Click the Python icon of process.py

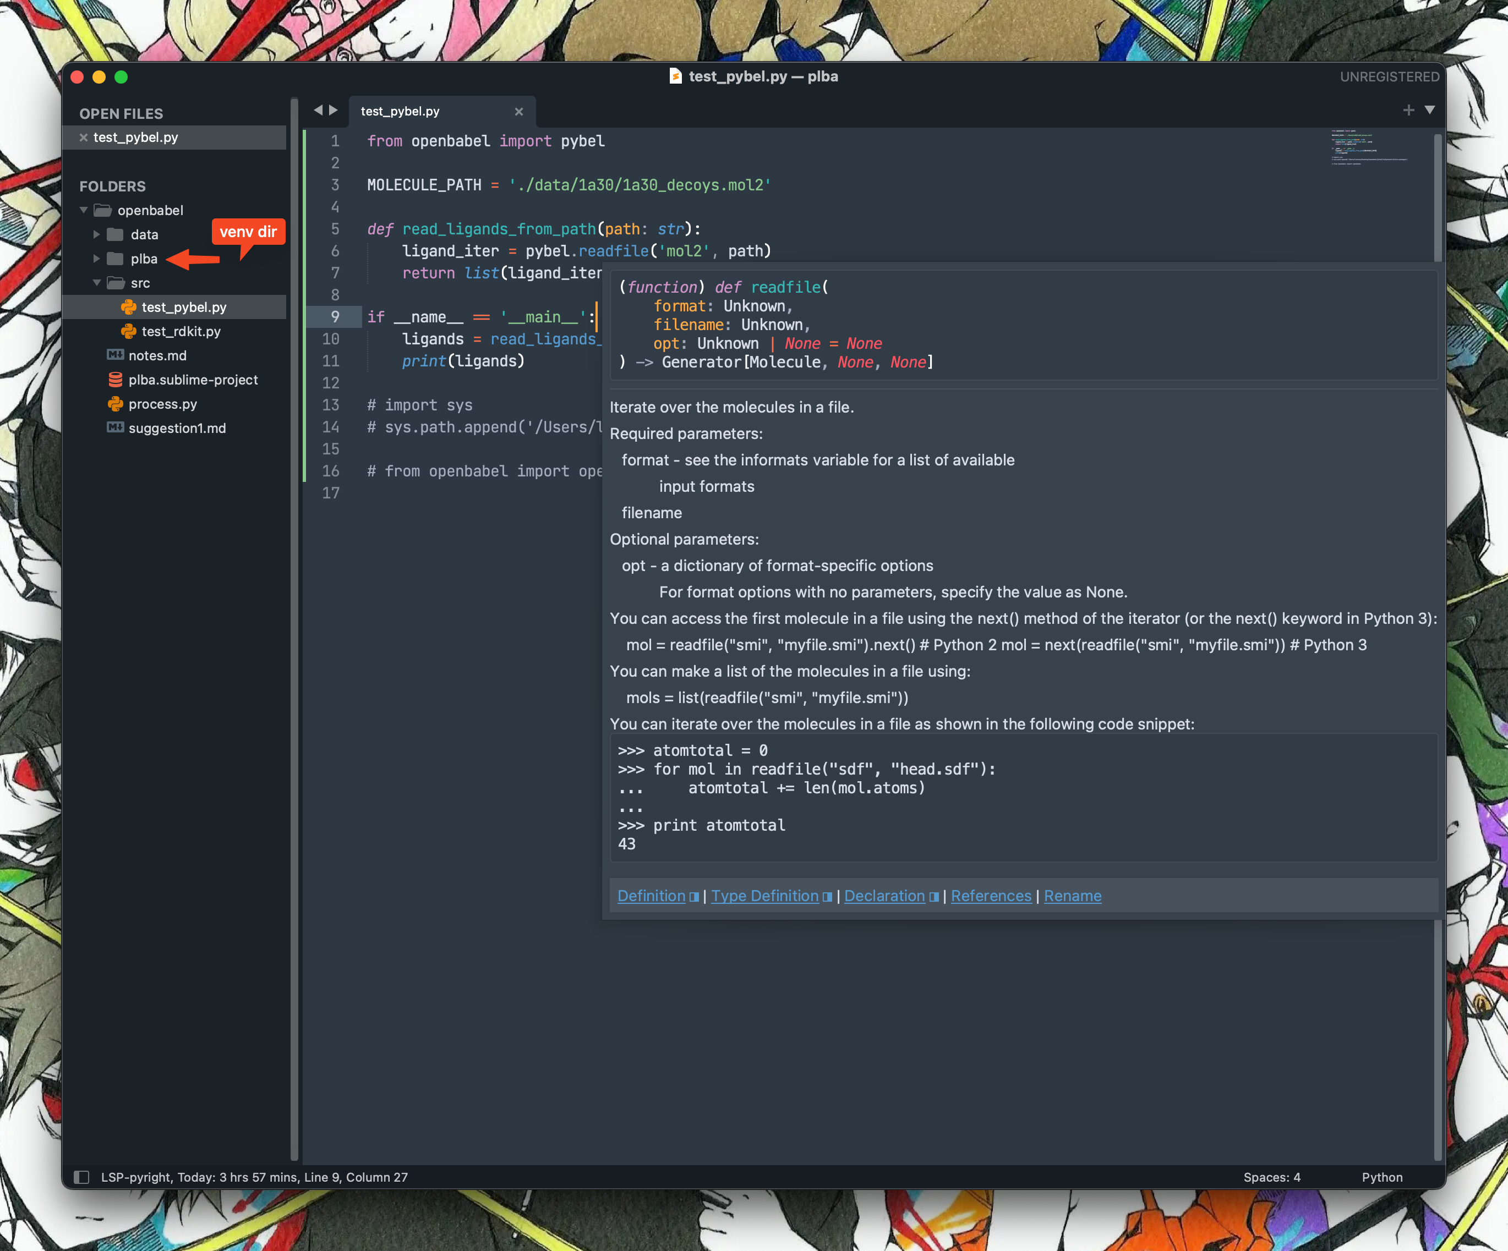pyautogui.click(x=115, y=404)
